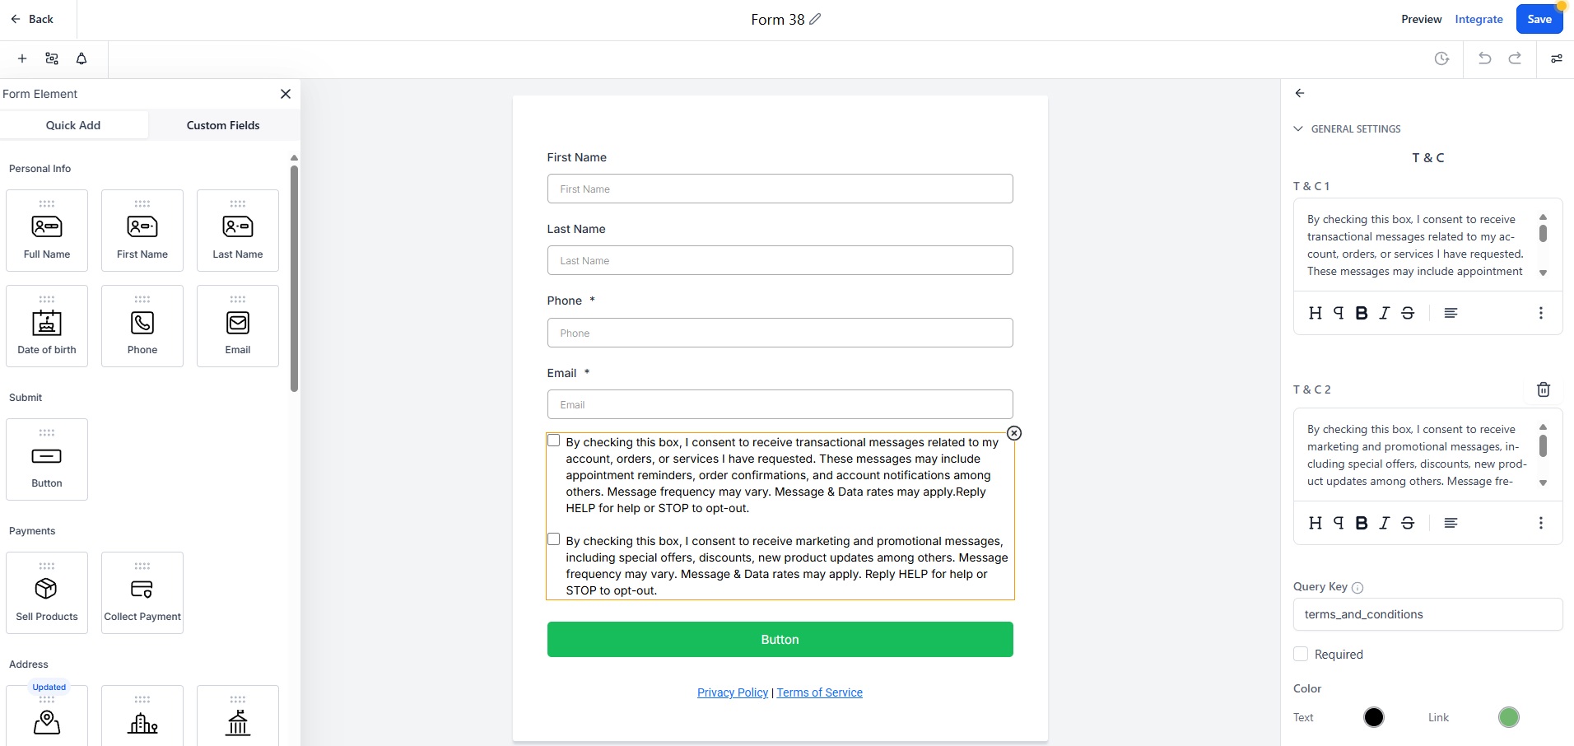The height and width of the screenshot is (746, 1574).
Task: Open more options in T & C 1 toolbar
Action: [1541, 313]
